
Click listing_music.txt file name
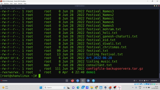102,61
